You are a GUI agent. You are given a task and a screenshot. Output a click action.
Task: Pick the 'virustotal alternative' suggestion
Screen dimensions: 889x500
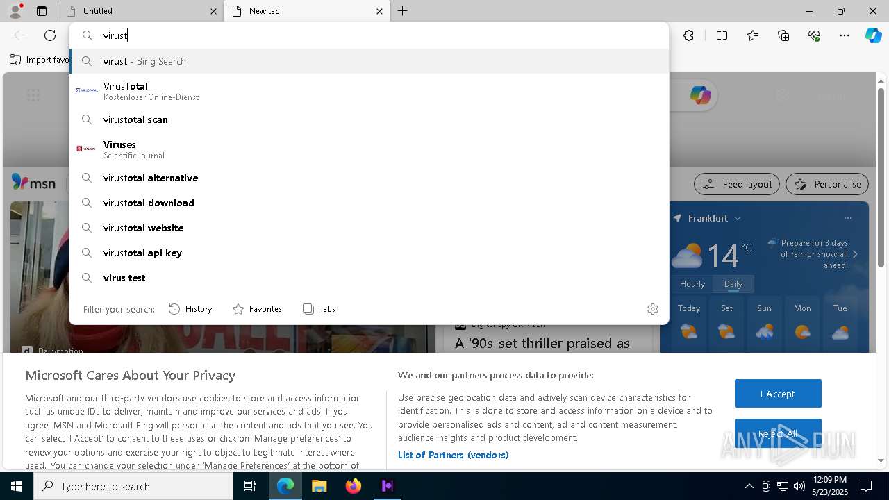369,178
